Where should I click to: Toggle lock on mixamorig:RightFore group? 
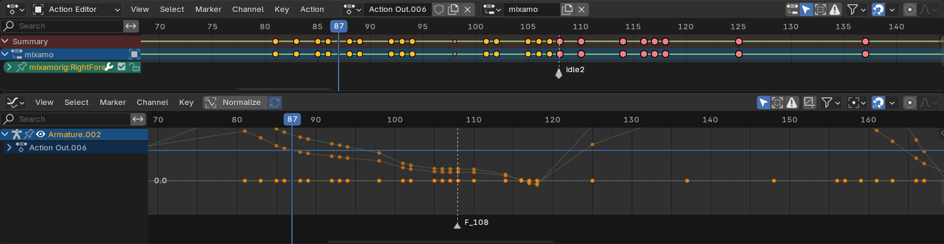point(135,67)
